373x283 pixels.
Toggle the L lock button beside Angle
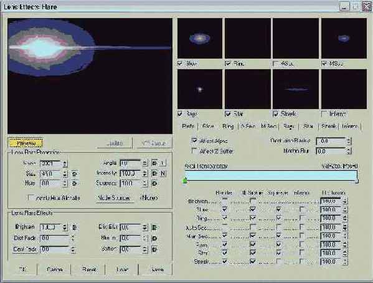coord(163,163)
